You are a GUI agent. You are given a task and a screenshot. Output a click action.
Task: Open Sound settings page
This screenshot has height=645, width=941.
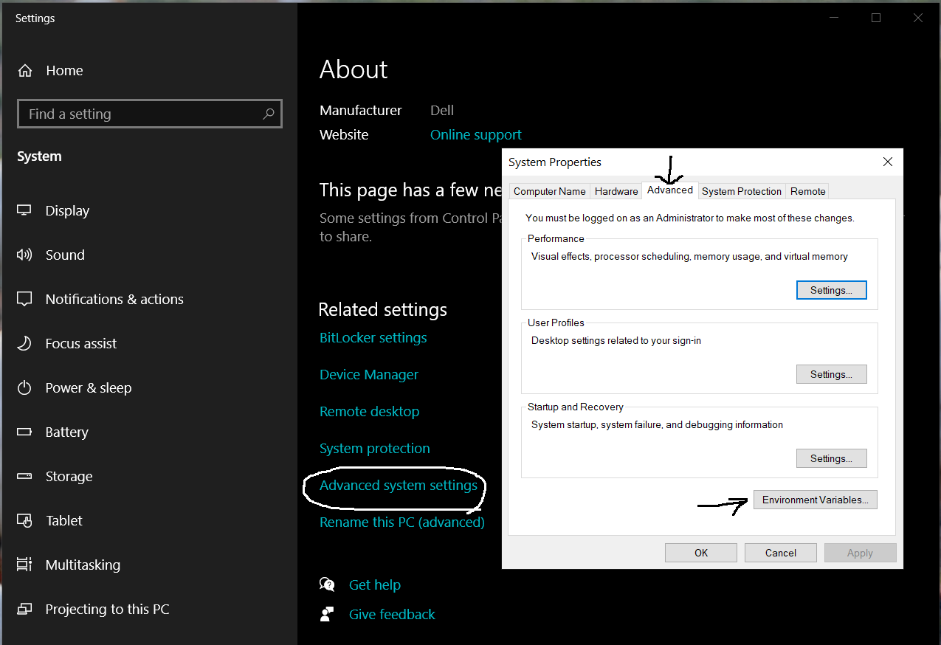click(x=65, y=255)
